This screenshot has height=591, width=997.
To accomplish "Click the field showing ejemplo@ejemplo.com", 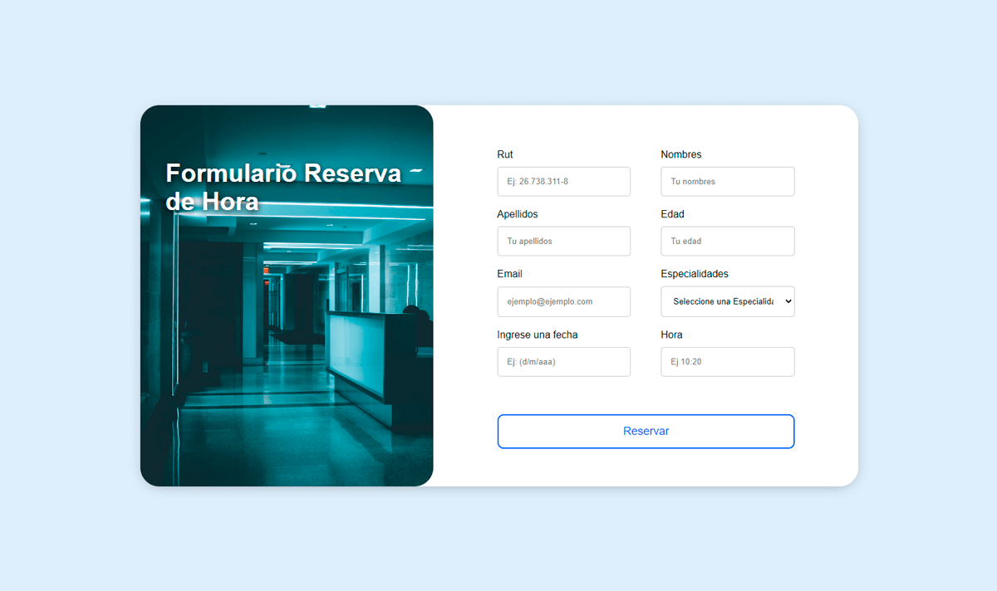I will tap(563, 301).
